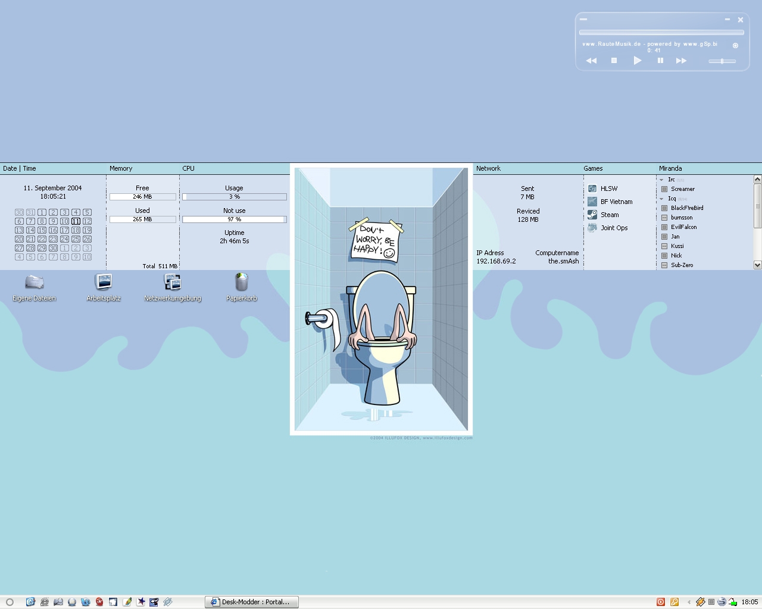Select contact Kussi in Miranda

pos(673,246)
